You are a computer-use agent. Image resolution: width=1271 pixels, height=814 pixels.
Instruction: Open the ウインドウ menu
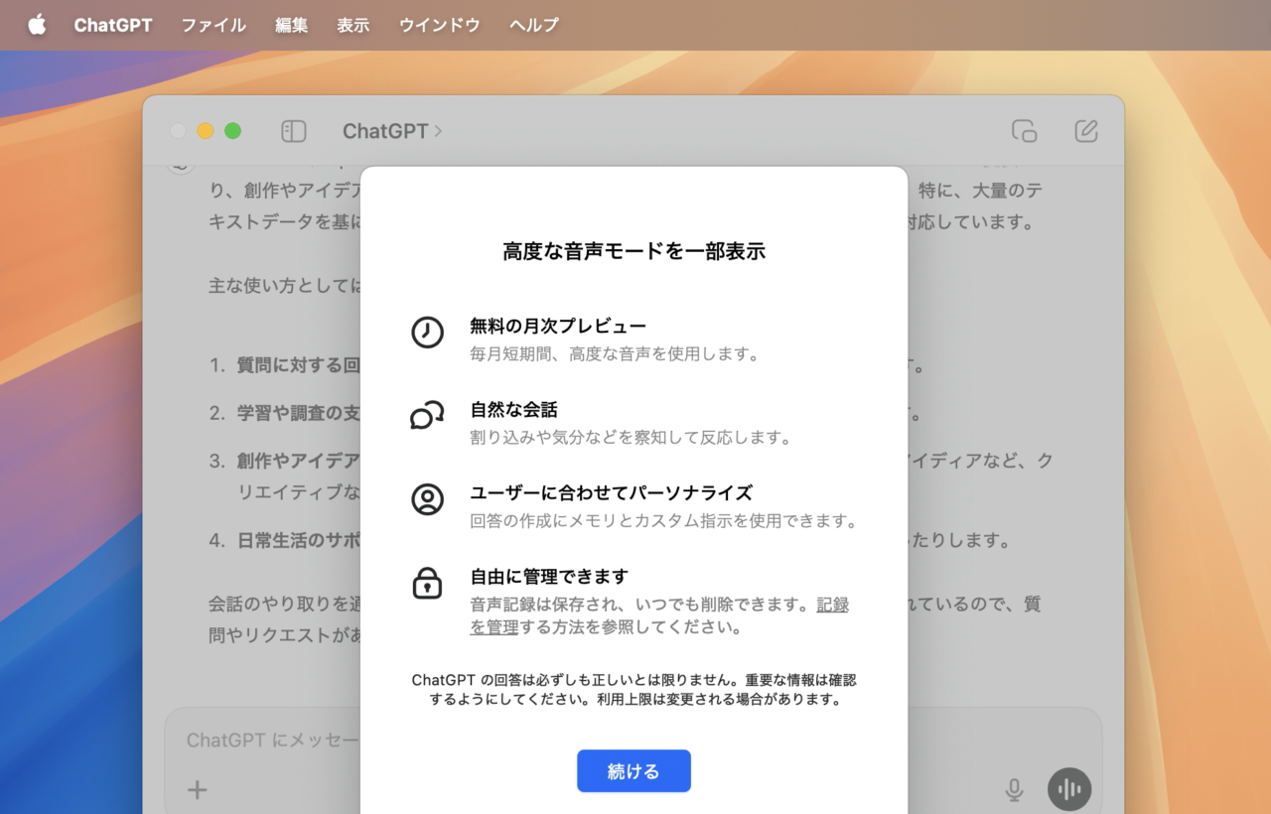[x=439, y=25]
